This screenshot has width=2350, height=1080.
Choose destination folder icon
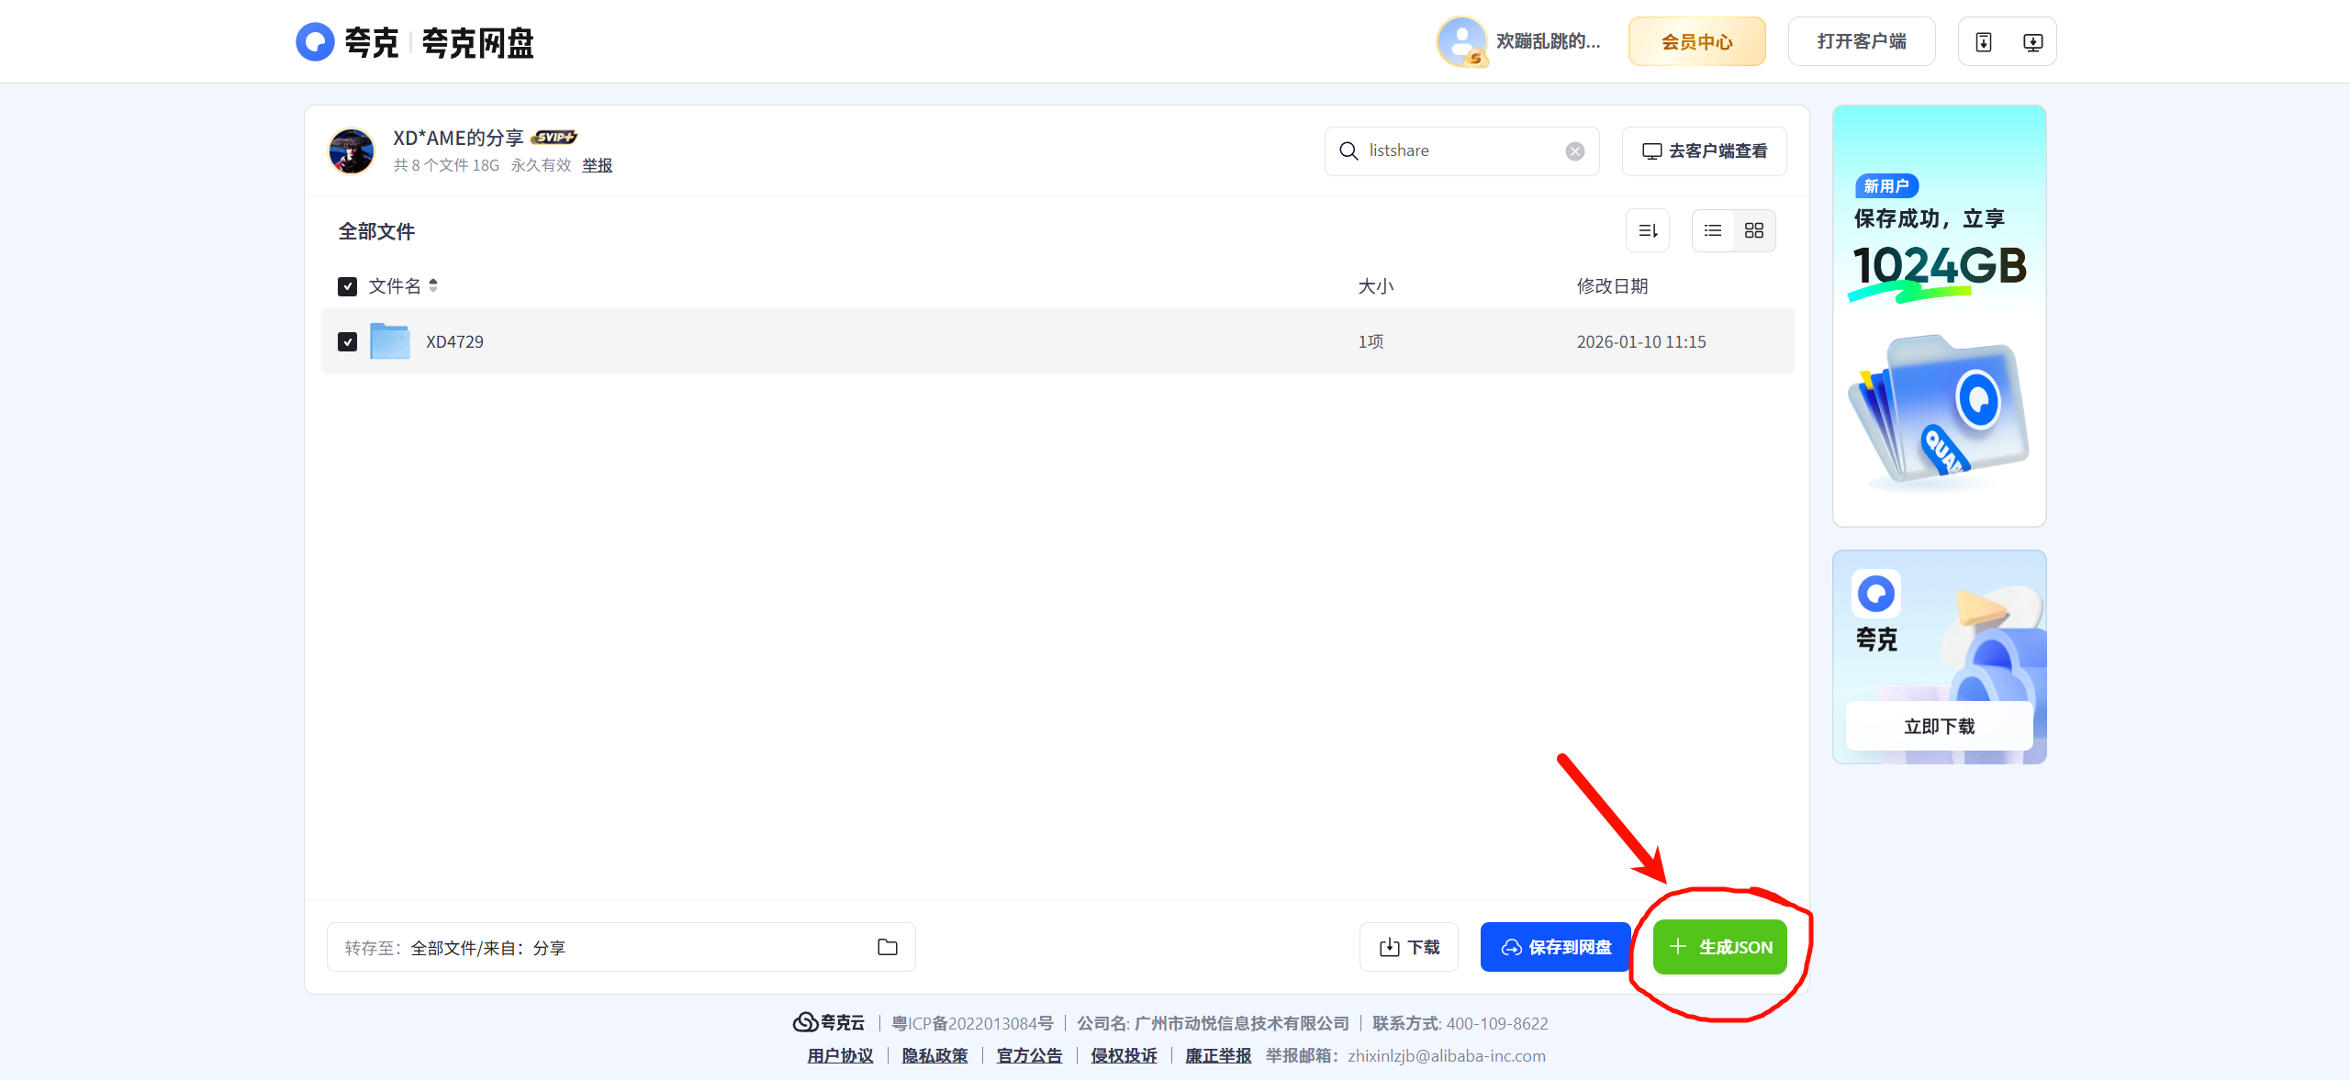(887, 947)
